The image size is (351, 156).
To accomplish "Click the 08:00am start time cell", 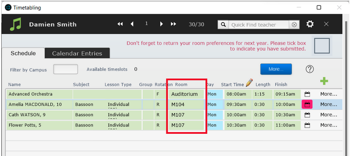I will pyautogui.click(x=238, y=94).
